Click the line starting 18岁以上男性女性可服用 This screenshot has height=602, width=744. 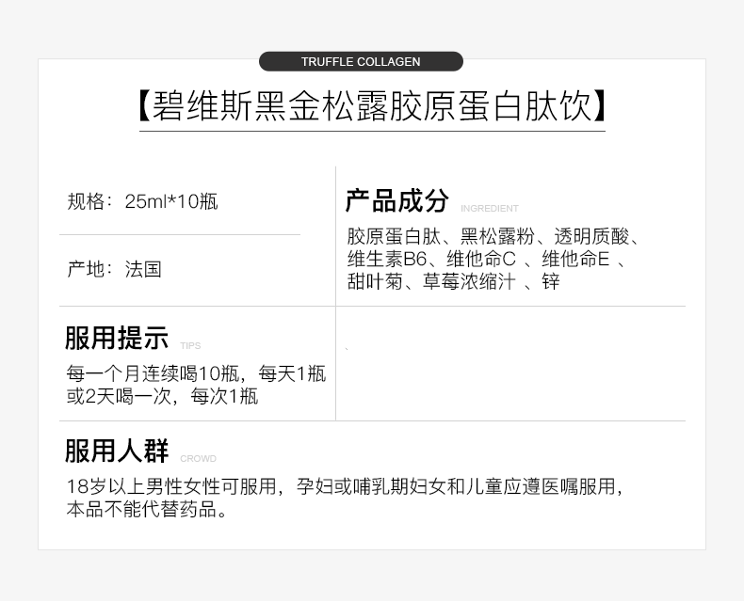(345, 486)
